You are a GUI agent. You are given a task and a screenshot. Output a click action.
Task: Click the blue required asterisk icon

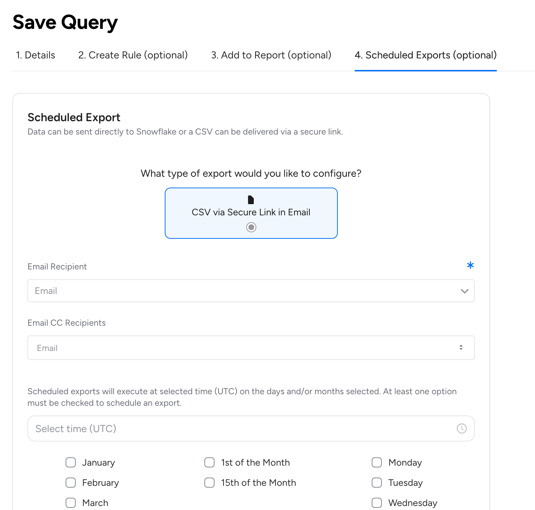[470, 265]
